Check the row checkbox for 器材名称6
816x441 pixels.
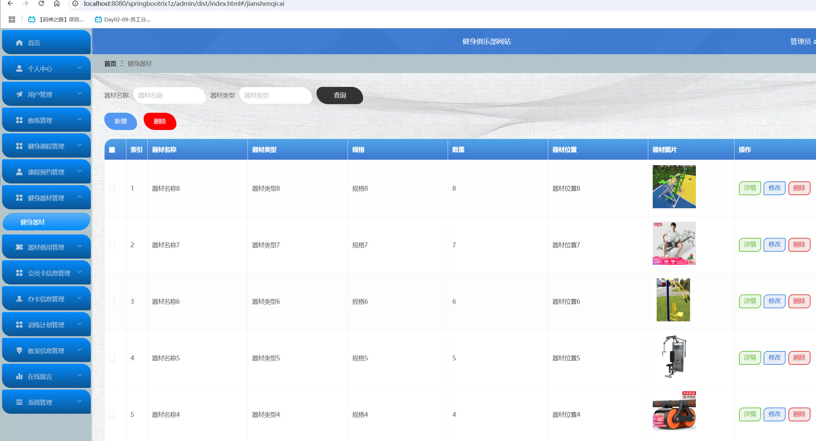point(112,301)
